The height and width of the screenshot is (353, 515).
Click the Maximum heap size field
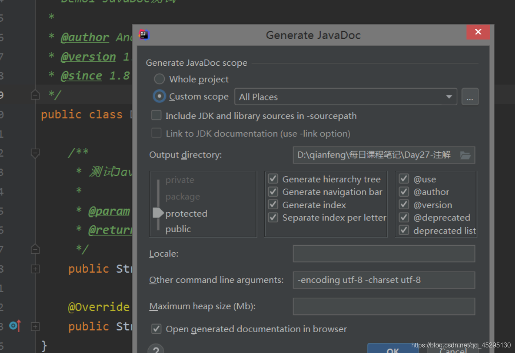pyautogui.click(x=384, y=306)
